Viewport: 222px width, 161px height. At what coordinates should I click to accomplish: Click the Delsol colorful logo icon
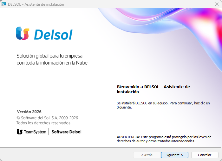coord(23,33)
